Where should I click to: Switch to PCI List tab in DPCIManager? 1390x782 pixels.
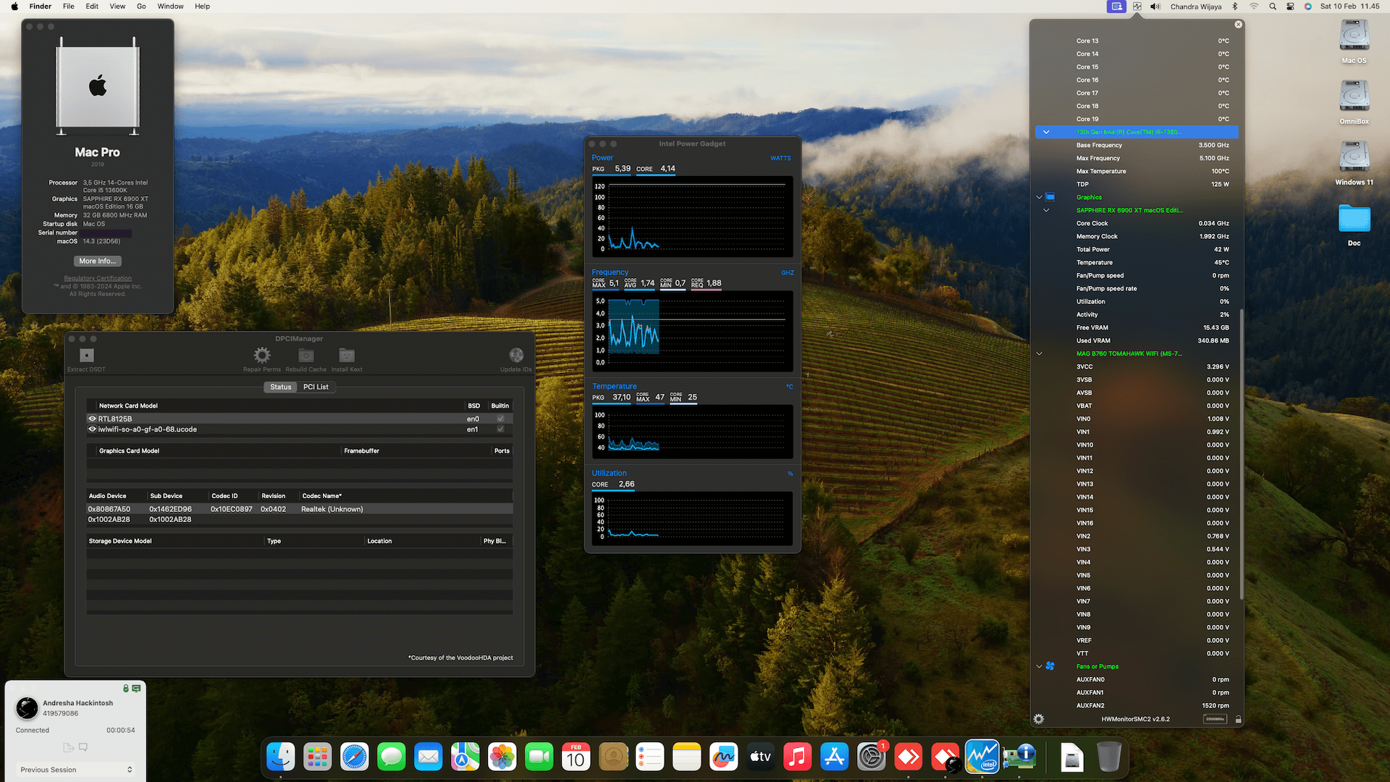click(316, 387)
